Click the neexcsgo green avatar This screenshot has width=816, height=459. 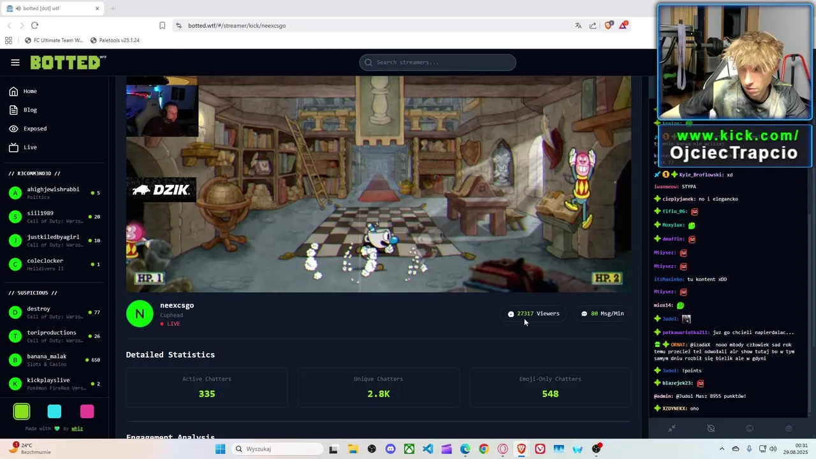[140, 314]
